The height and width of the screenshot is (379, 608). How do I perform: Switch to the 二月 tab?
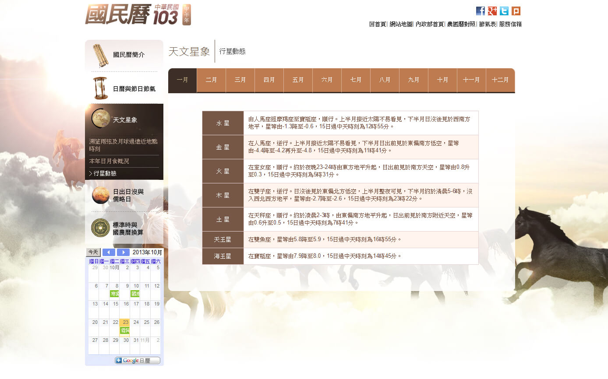(211, 80)
